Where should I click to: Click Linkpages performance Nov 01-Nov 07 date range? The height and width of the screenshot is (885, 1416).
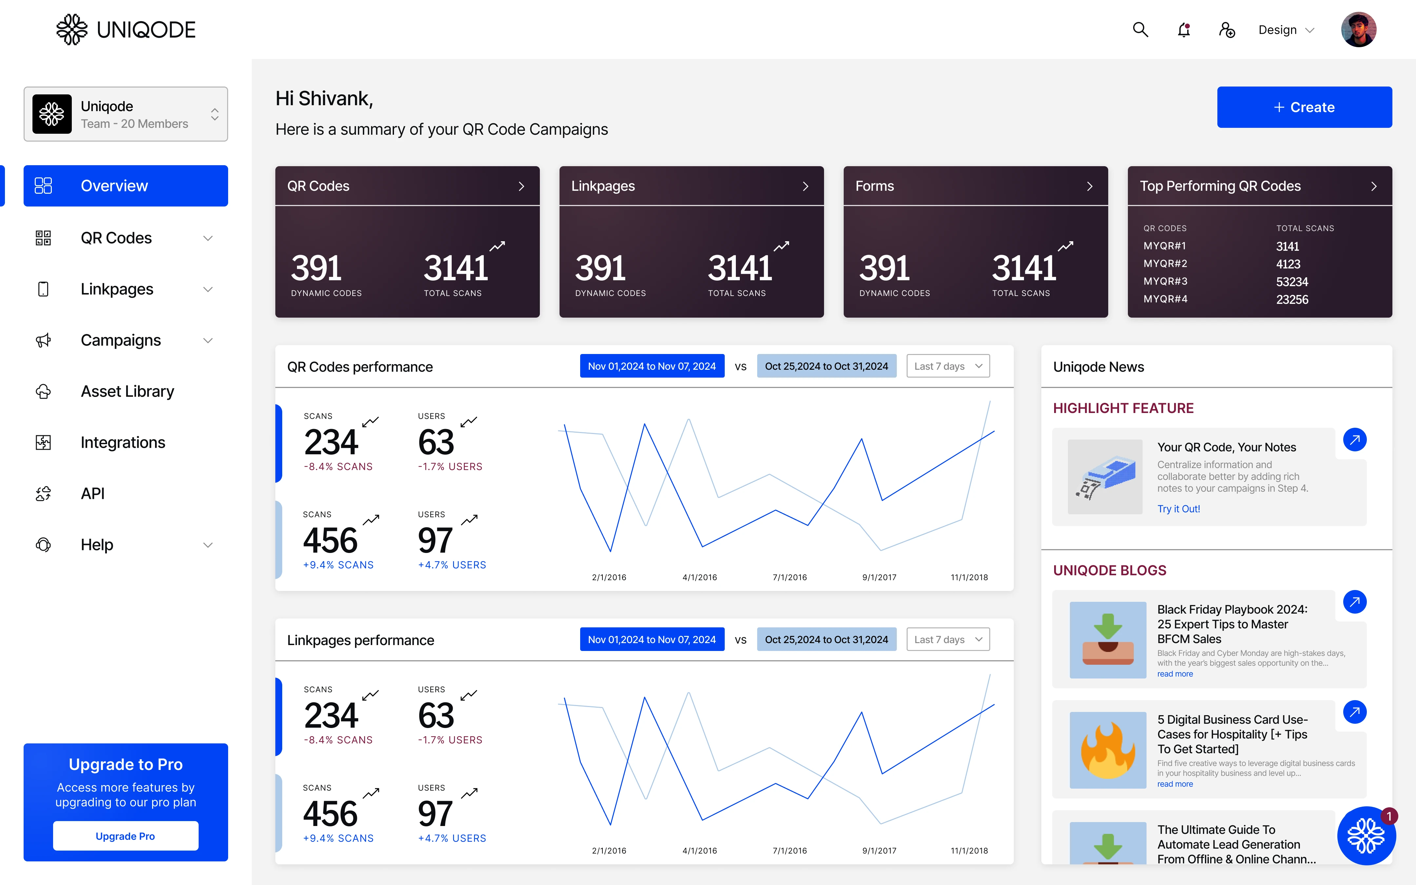[x=652, y=639]
